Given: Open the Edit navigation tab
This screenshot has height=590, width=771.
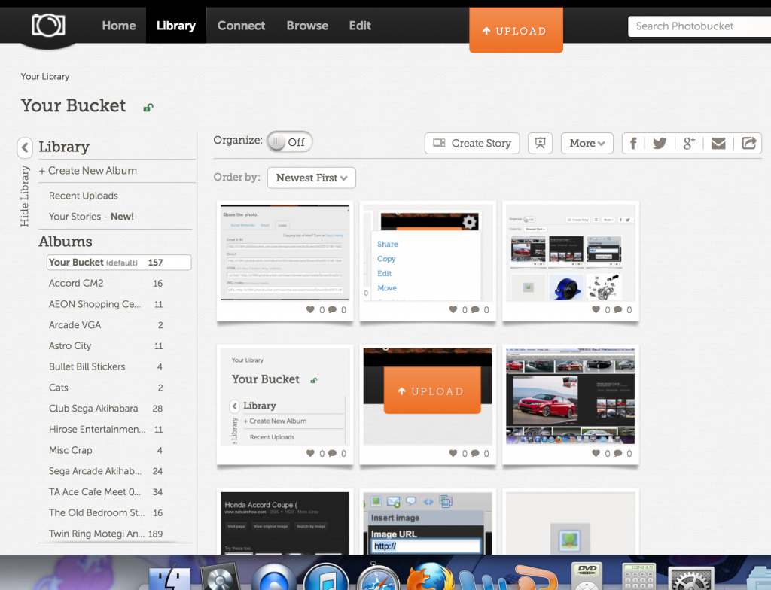Looking at the screenshot, I should pos(360,26).
